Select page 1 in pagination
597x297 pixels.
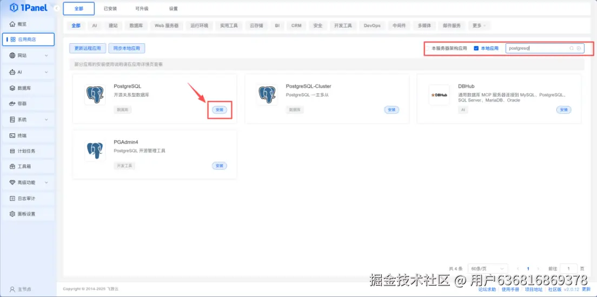click(x=528, y=268)
